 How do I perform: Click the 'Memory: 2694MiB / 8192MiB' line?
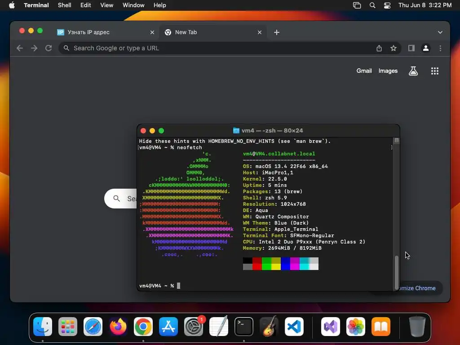[282, 248]
